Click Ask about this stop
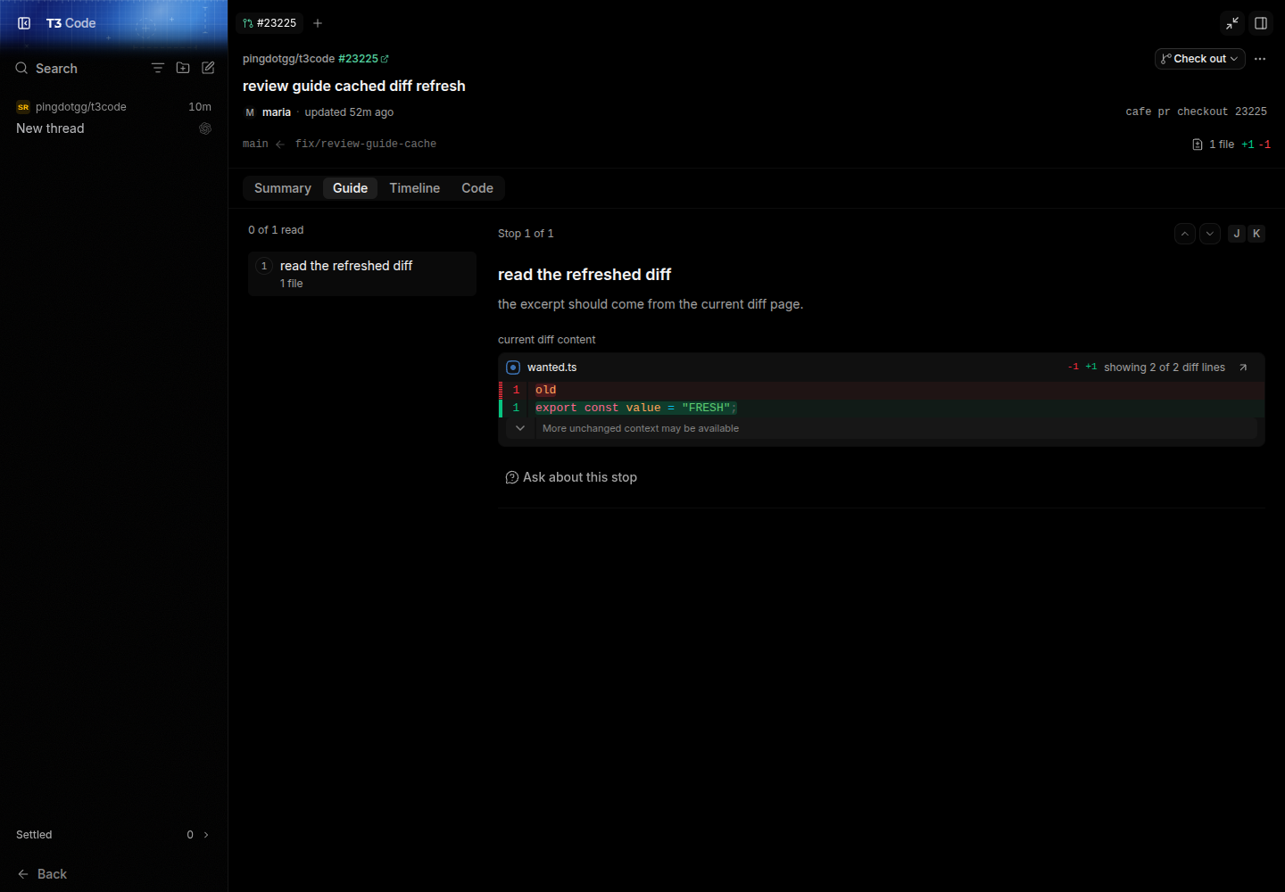The width and height of the screenshot is (1285, 892). [571, 477]
